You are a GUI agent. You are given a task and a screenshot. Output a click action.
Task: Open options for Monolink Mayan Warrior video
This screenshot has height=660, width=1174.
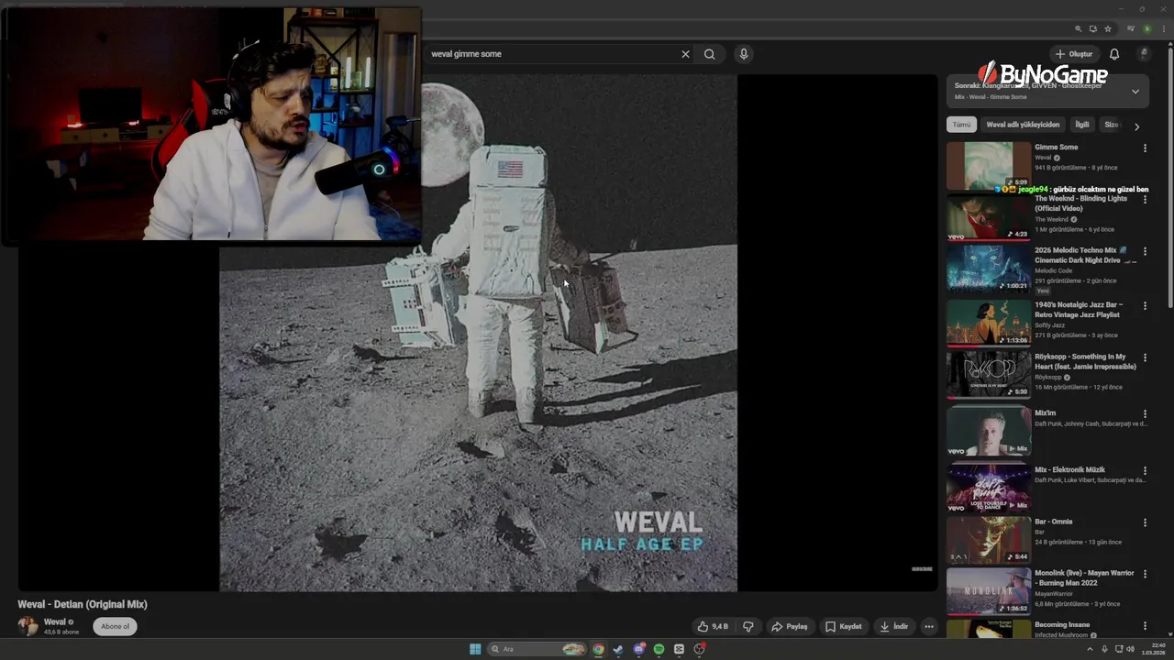click(x=1145, y=574)
